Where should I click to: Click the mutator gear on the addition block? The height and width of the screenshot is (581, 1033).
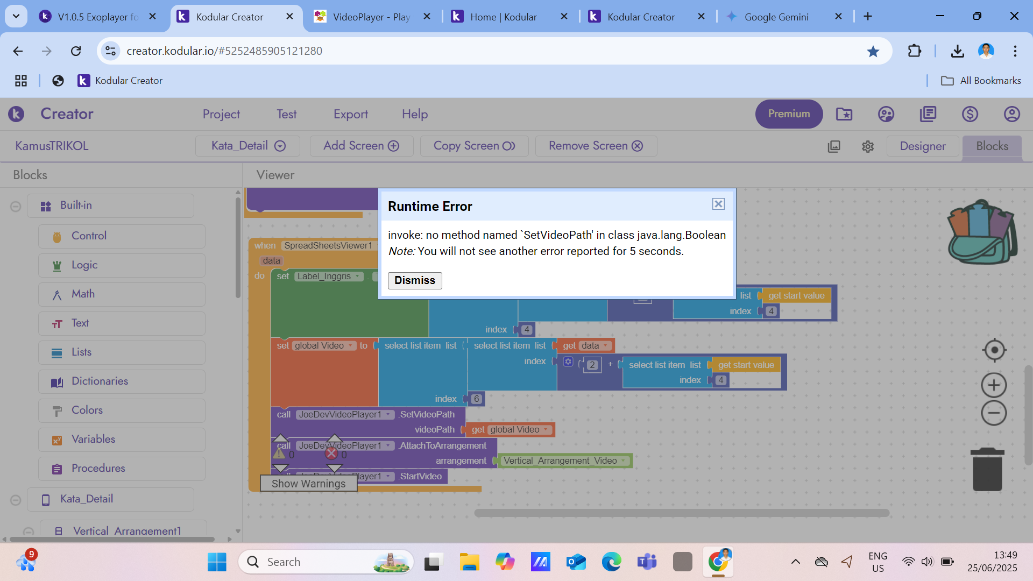pos(568,362)
